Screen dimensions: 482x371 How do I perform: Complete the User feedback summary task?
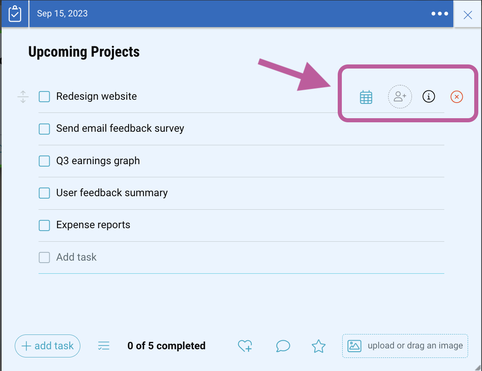44,193
